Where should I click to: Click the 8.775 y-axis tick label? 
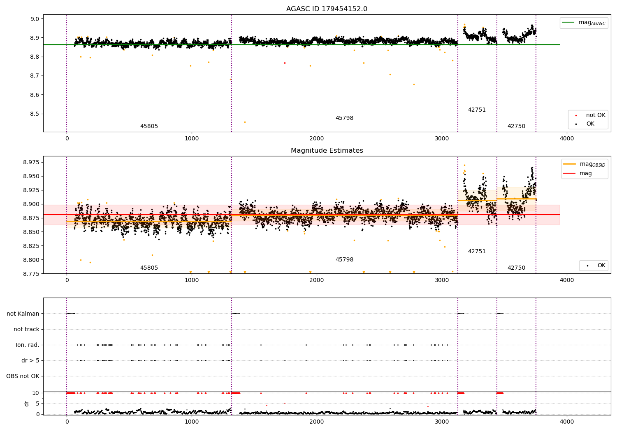click(31, 274)
